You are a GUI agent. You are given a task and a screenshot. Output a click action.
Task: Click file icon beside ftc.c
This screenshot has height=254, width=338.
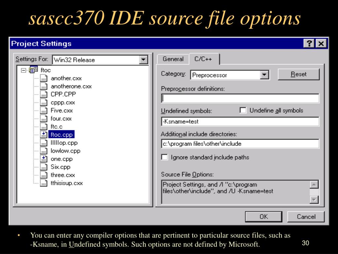[x=44, y=127]
